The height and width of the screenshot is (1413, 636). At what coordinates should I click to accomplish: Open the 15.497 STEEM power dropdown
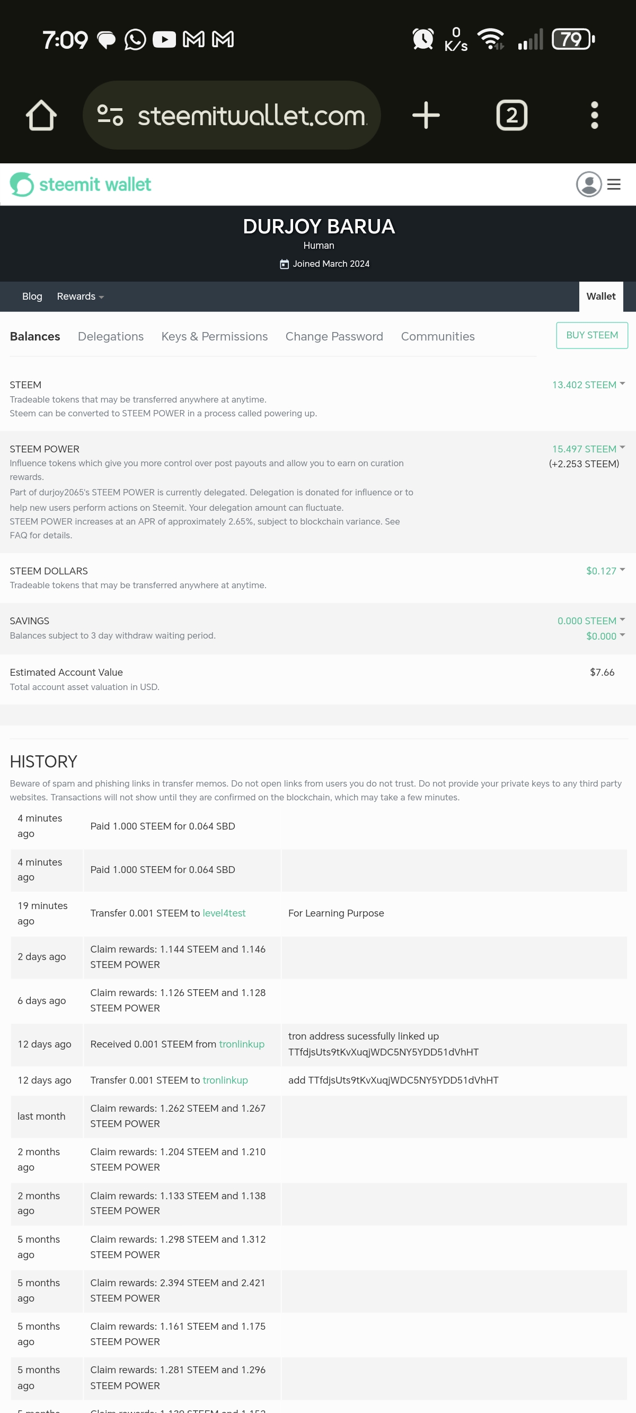pos(588,449)
